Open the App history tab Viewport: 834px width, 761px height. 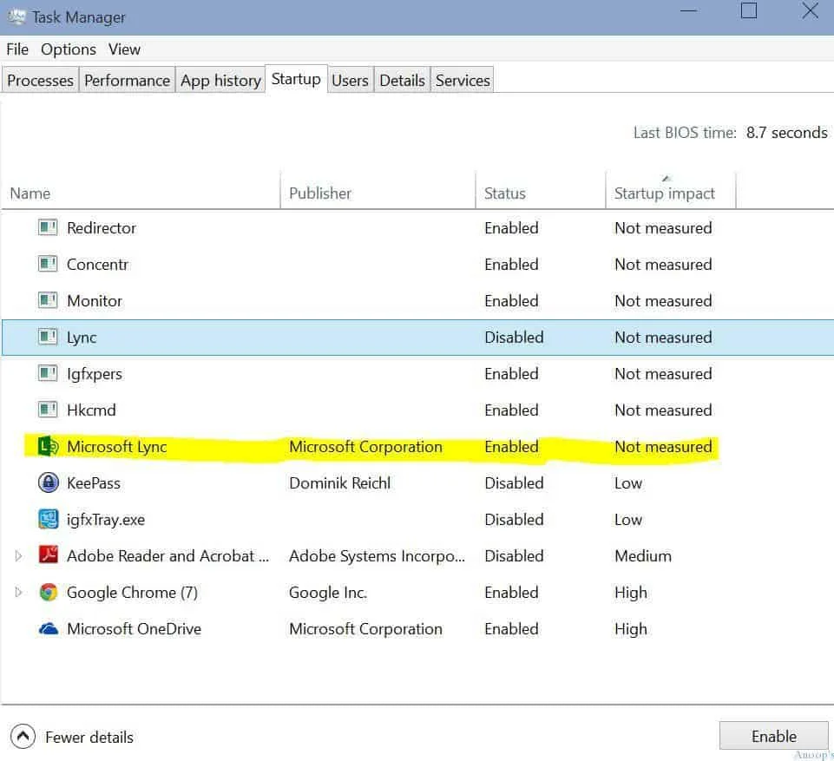click(x=220, y=81)
